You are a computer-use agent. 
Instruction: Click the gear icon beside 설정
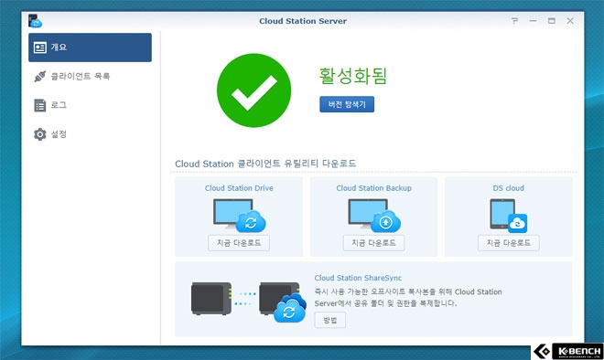40,134
